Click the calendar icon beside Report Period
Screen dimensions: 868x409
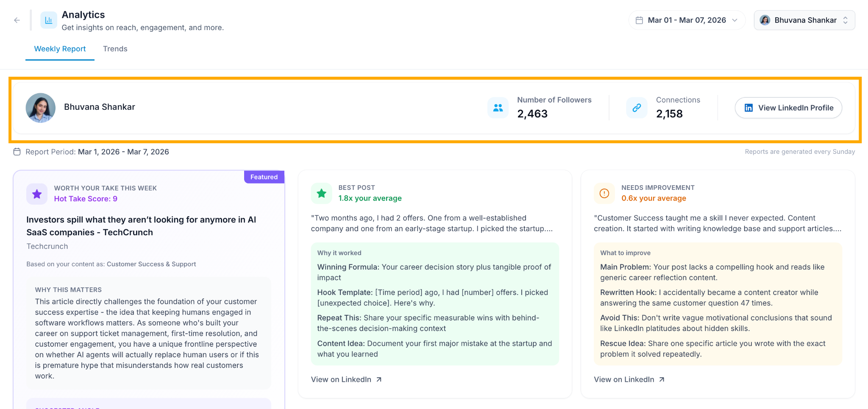(x=17, y=152)
